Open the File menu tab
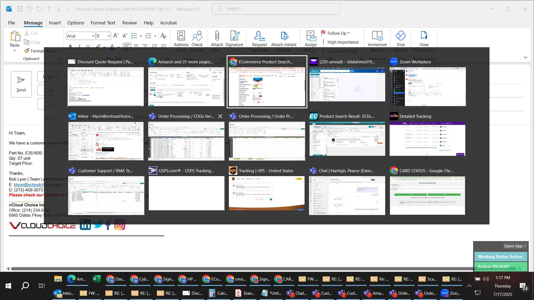The width and height of the screenshot is (534, 300). pyautogui.click(x=11, y=23)
